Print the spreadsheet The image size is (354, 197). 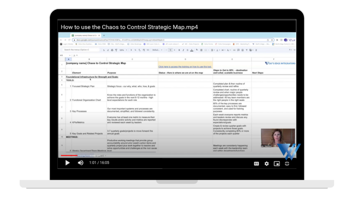(112, 50)
